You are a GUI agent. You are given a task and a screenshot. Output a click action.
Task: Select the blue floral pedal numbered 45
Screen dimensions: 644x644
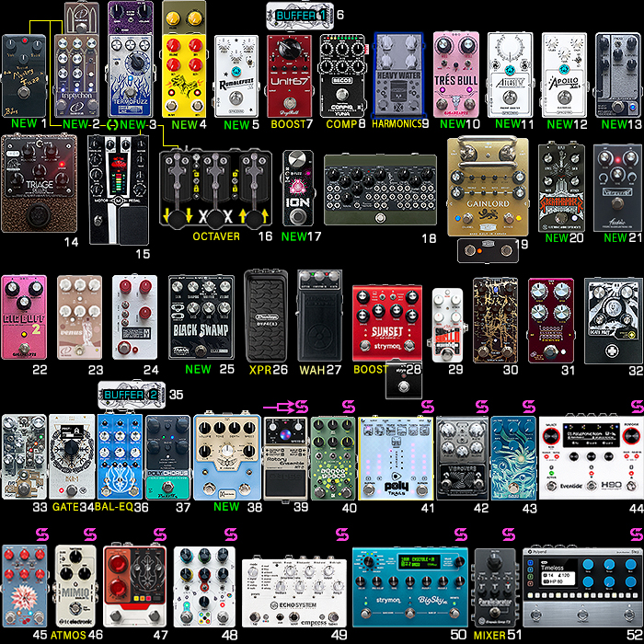pos(24,586)
